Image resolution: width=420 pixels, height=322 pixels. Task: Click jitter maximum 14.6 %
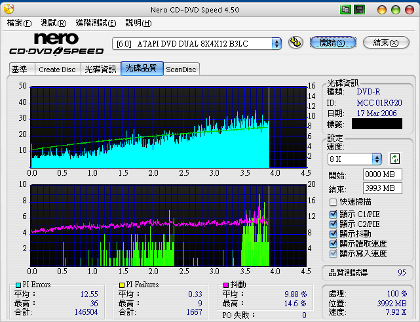[x=296, y=303]
